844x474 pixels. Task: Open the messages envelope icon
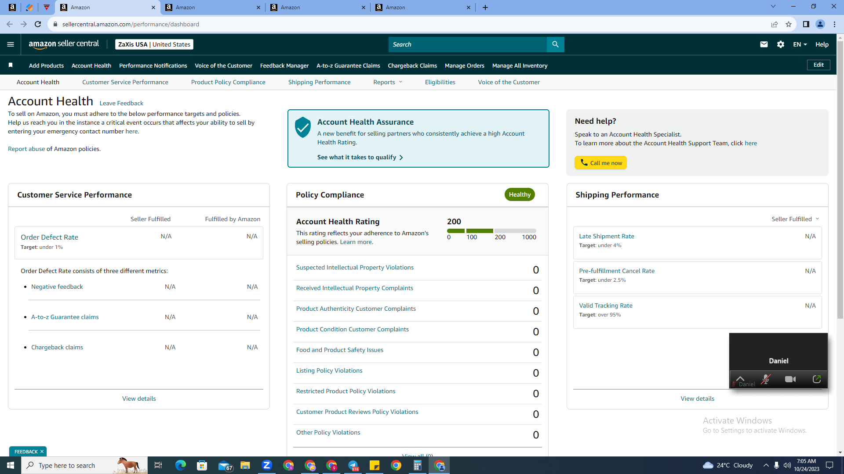point(764,44)
